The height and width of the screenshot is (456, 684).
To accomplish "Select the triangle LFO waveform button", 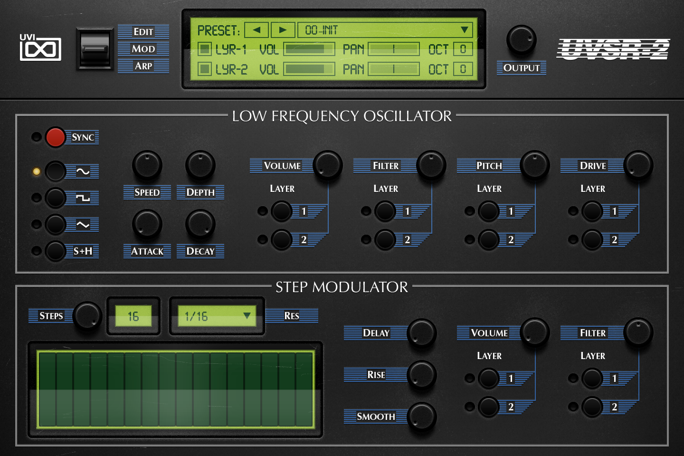I will click(55, 224).
